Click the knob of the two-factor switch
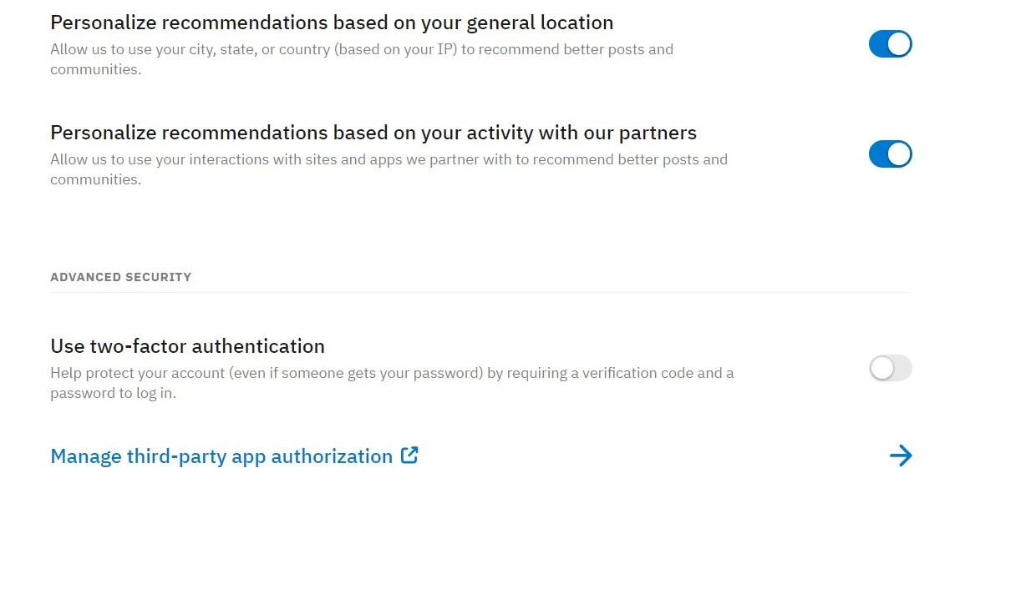1021x594 pixels. click(x=881, y=368)
